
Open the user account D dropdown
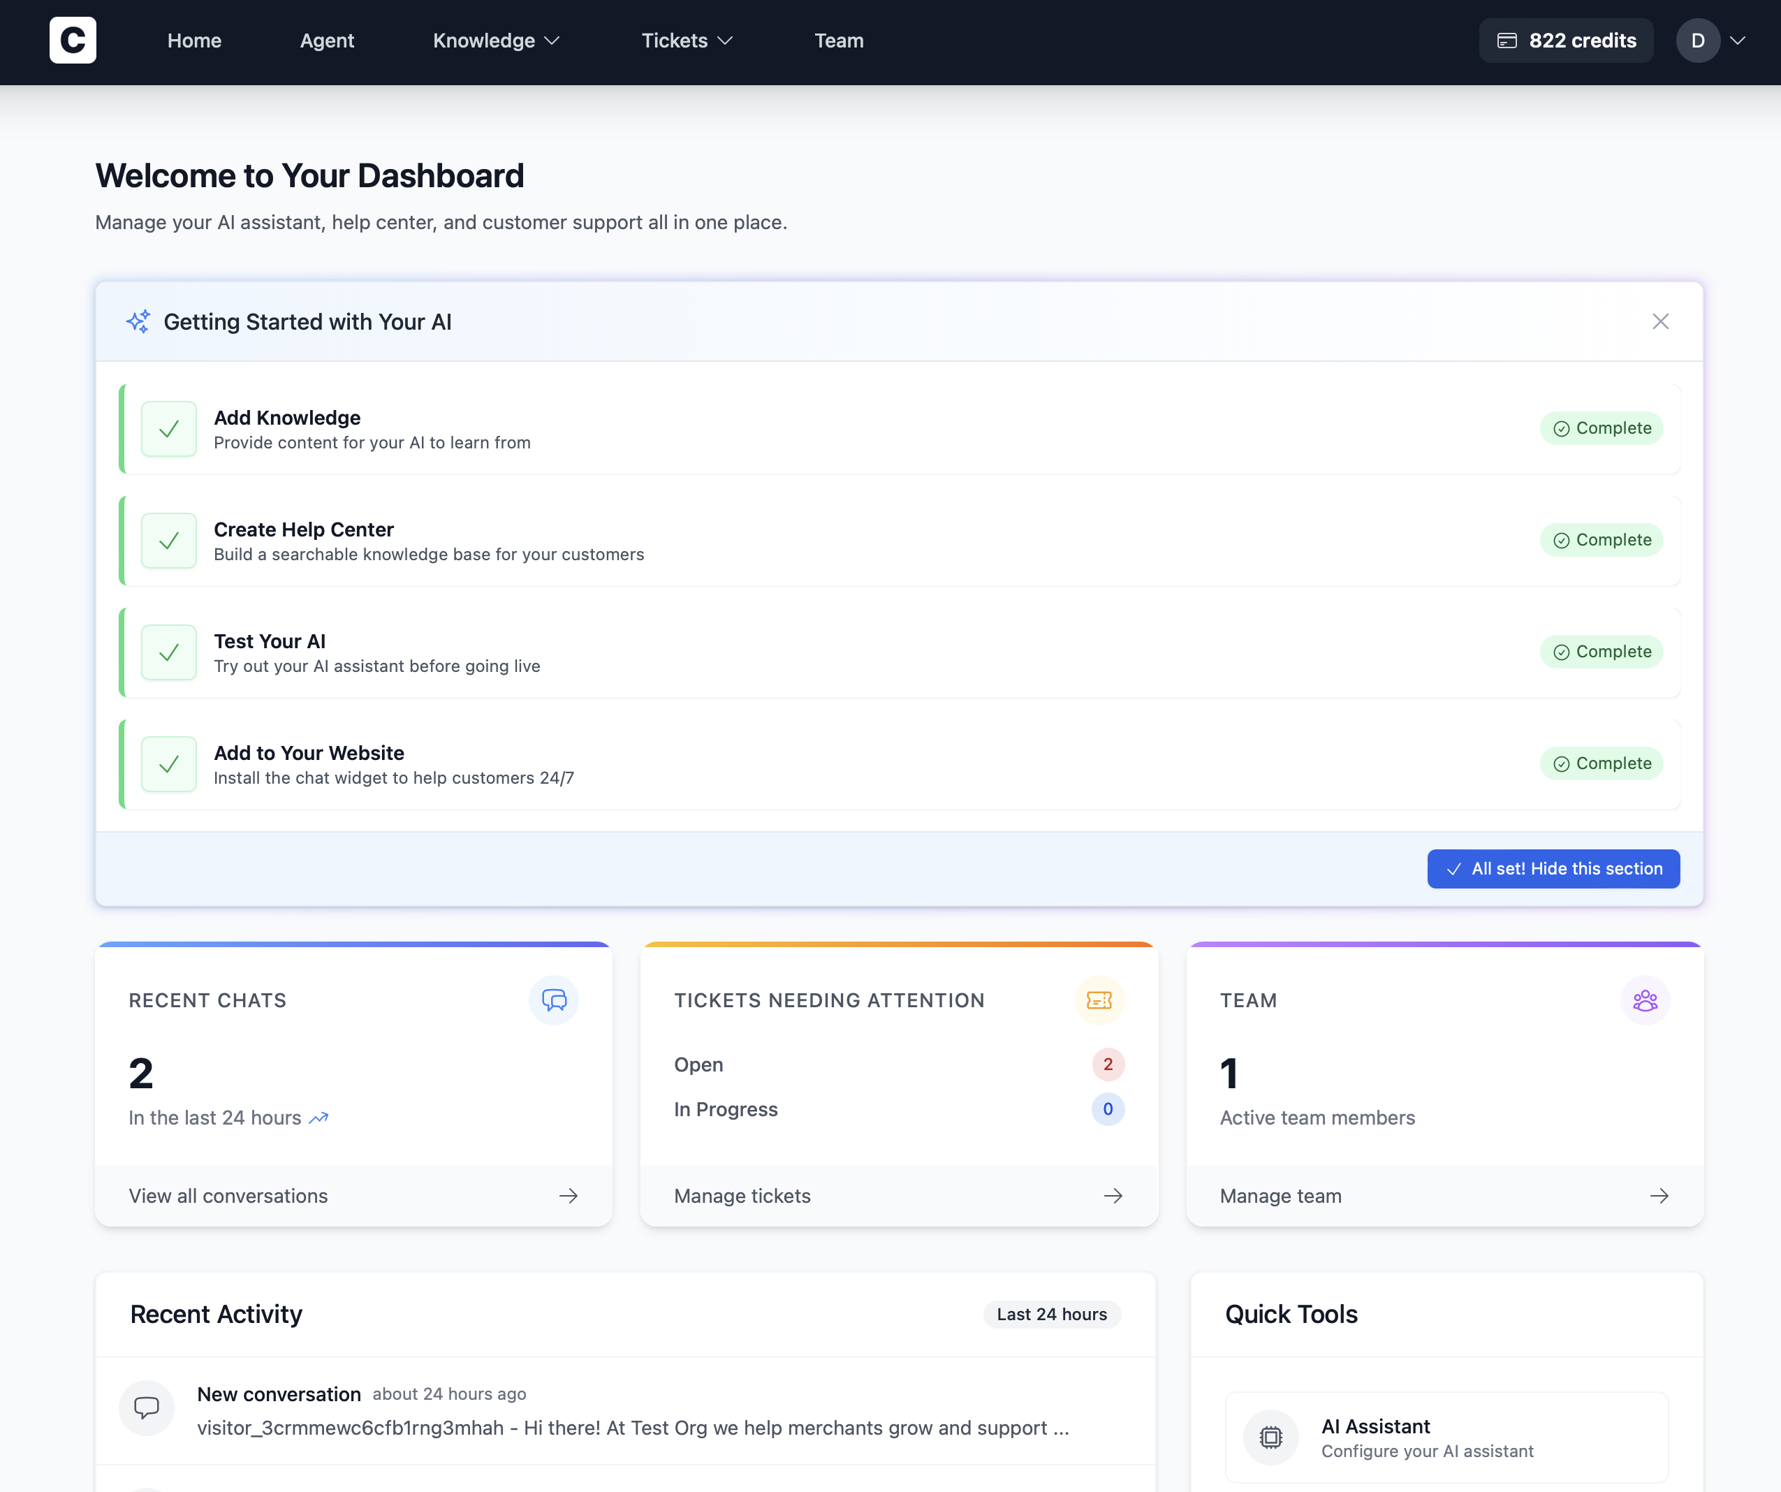1710,41
